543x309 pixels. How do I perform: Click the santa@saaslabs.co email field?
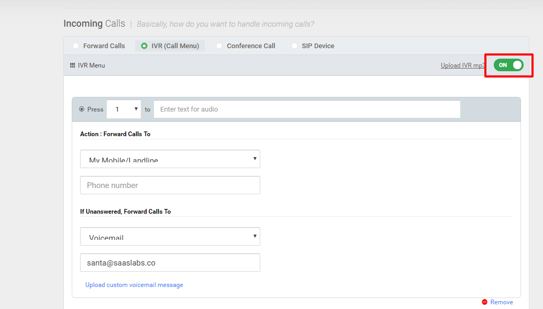[x=170, y=263]
